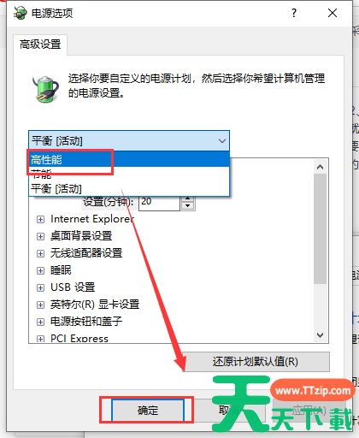Expand the 睡眠 settings node

click(x=40, y=270)
